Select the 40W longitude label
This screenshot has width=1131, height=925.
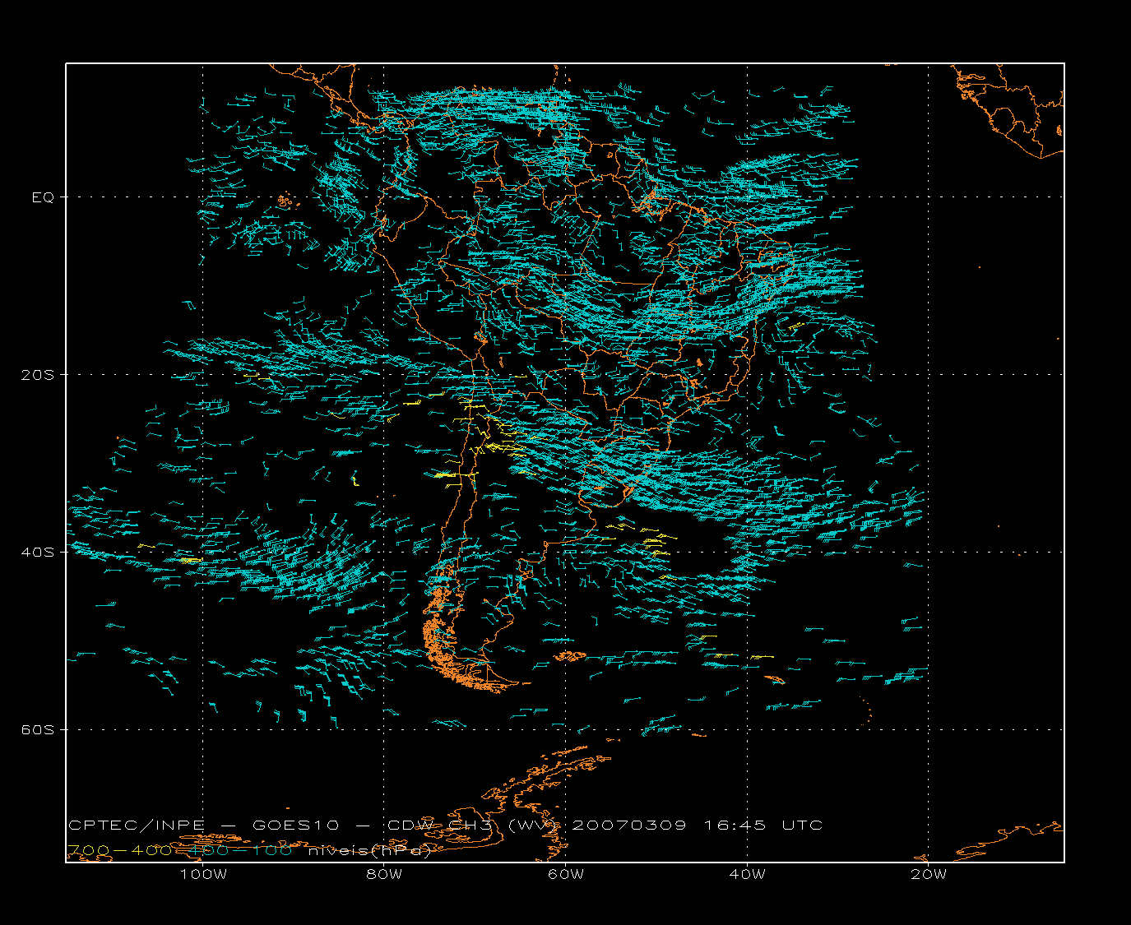748,875
